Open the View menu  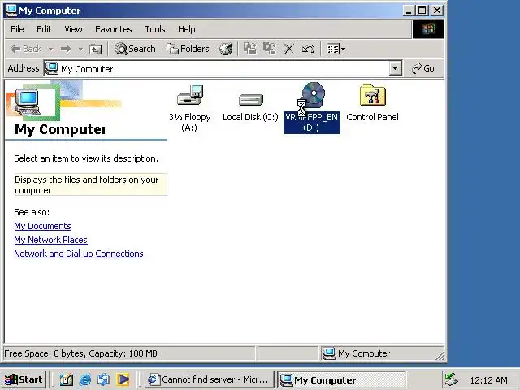(x=73, y=29)
